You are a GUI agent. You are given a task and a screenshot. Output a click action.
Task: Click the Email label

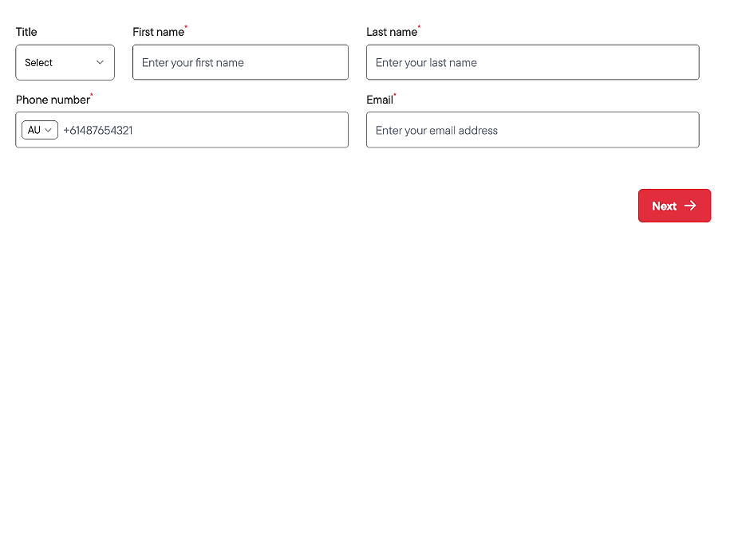pos(380,100)
